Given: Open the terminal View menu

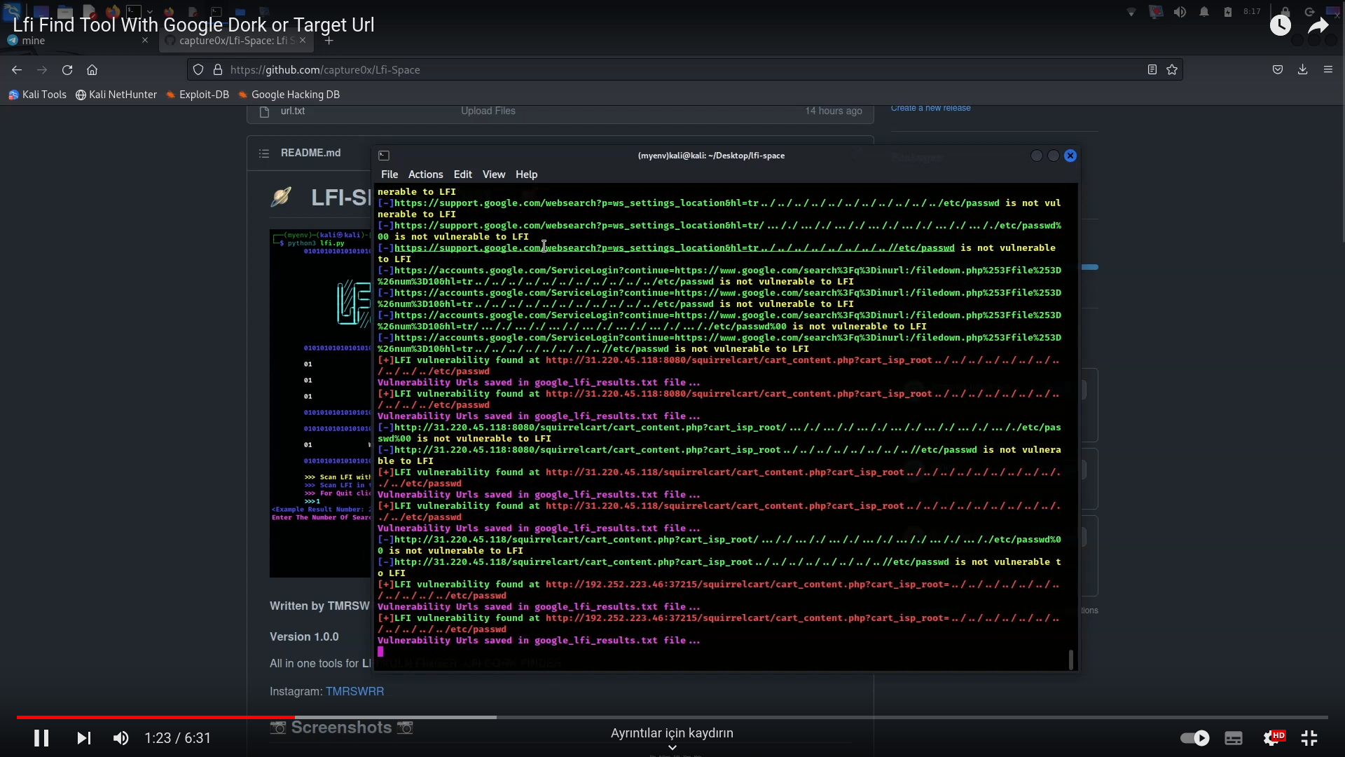Looking at the screenshot, I should point(494,175).
